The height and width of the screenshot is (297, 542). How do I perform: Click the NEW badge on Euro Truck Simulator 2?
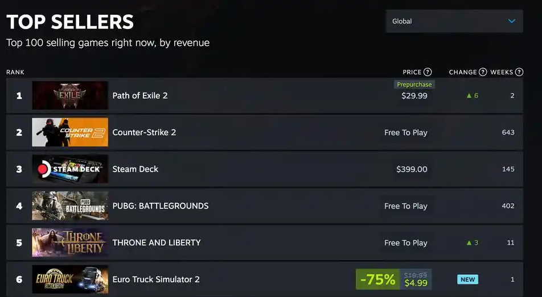click(x=467, y=279)
